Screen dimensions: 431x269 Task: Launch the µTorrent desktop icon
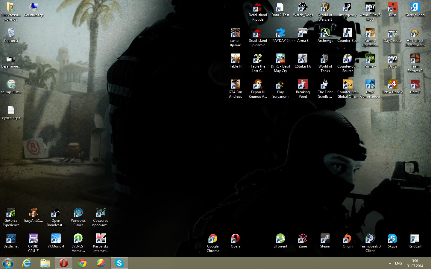(x=280, y=241)
